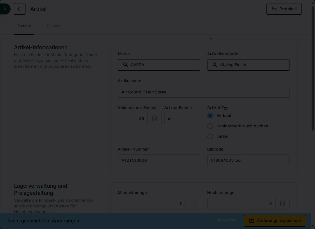Click the Artikel page title

click(x=38, y=9)
